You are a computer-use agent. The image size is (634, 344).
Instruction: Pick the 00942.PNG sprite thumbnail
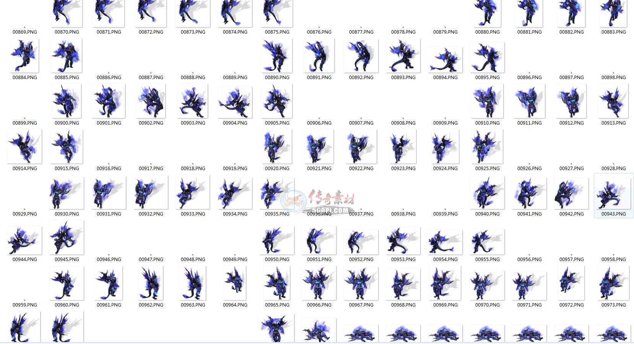pos(571,194)
